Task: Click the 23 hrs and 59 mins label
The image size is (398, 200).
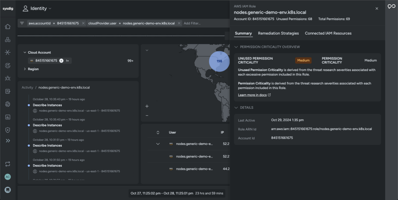Action: (209, 193)
